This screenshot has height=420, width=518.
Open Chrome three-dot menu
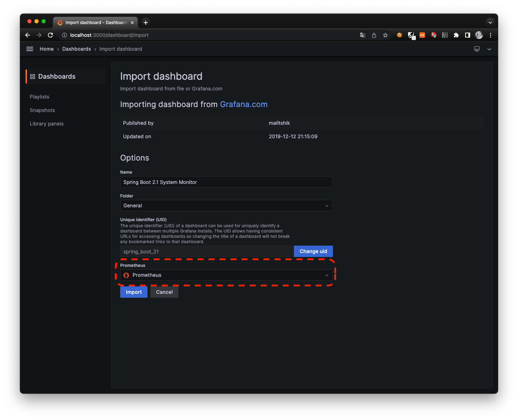click(490, 35)
